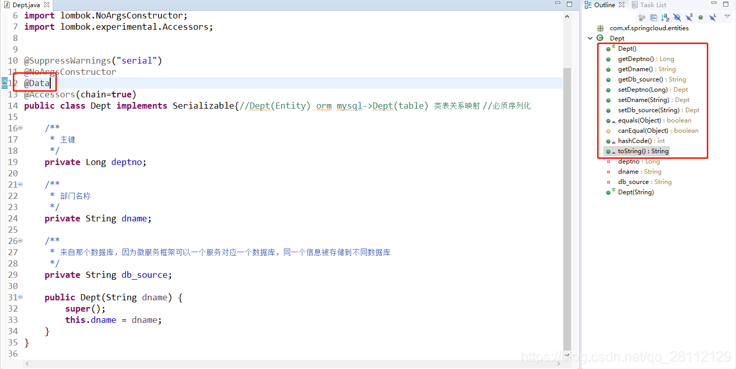736x369 pixels.
Task: Click the Focus on Active Task icon
Action: (642, 17)
